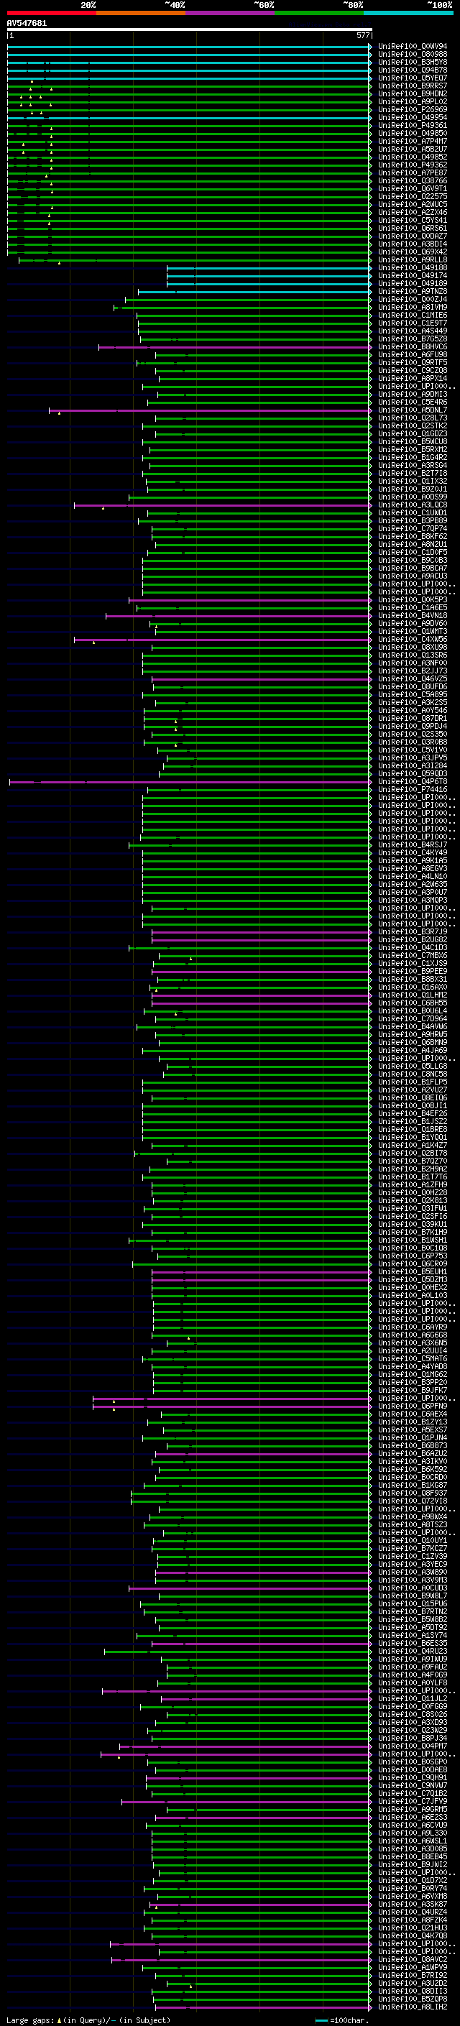Select hit UniRef100_A7PE87

[412, 172]
